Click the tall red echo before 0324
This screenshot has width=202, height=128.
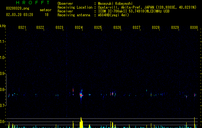73,90
